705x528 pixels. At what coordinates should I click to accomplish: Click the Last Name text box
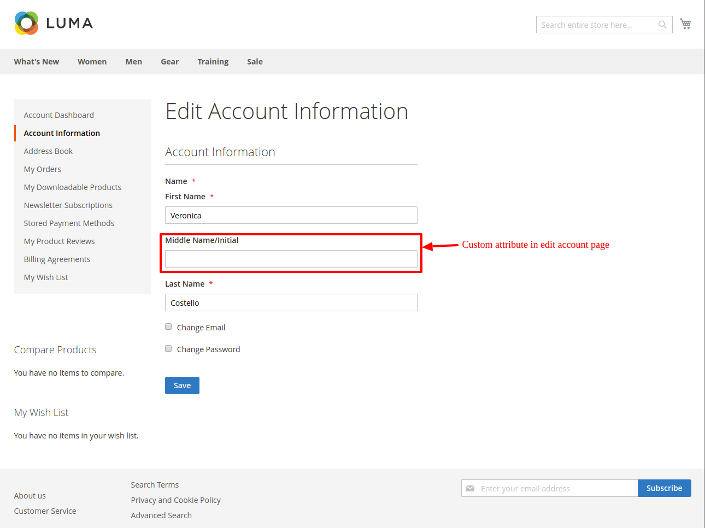[291, 302]
